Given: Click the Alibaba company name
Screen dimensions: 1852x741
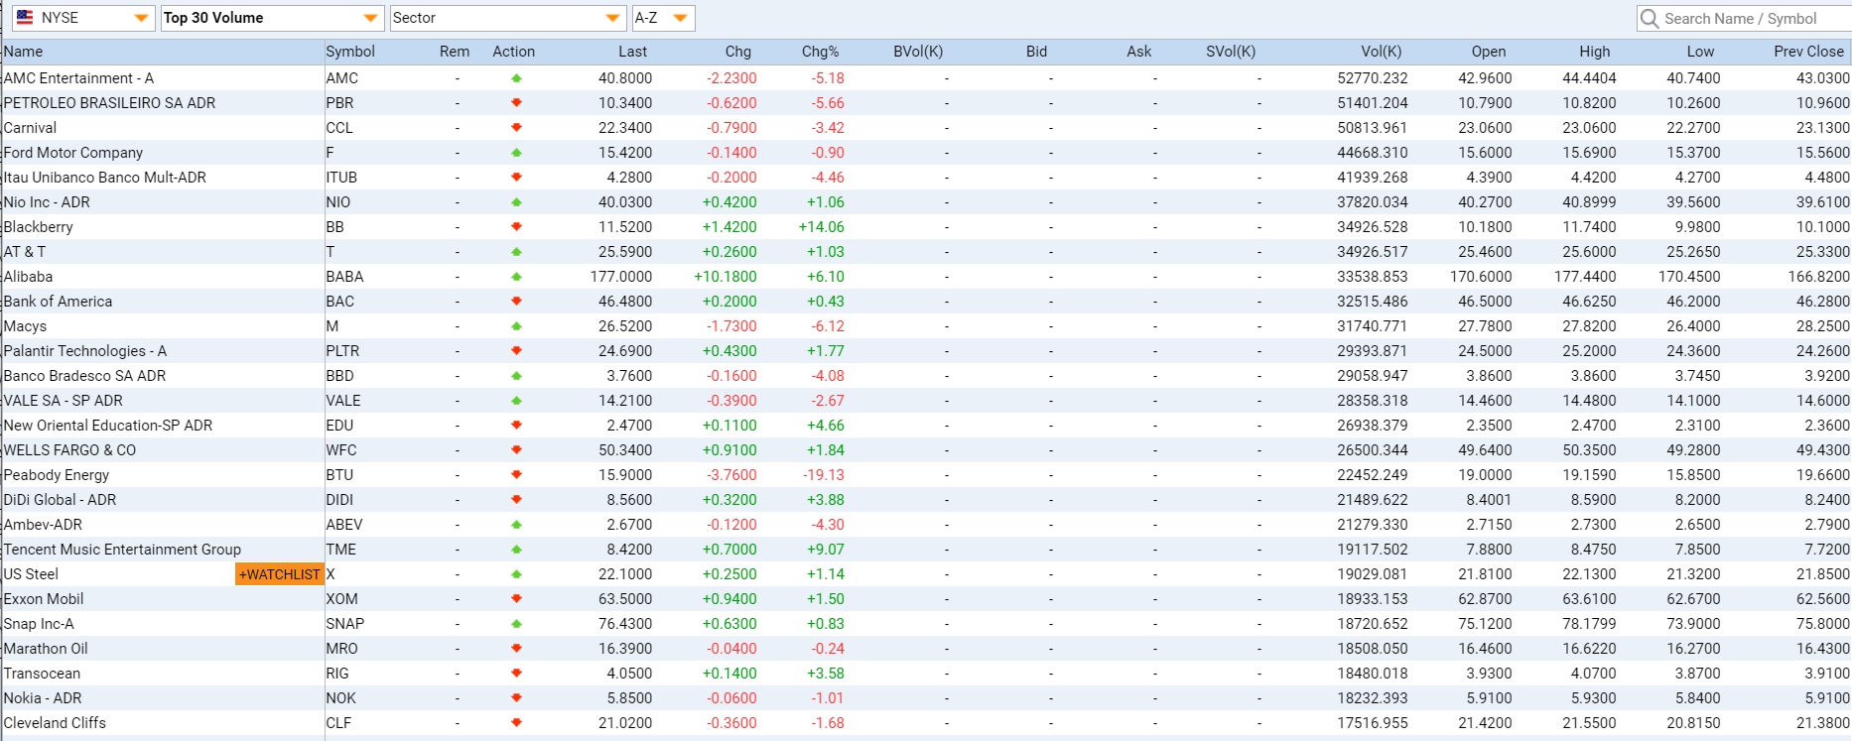Looking at the screenshot, I should coord(28,277).
